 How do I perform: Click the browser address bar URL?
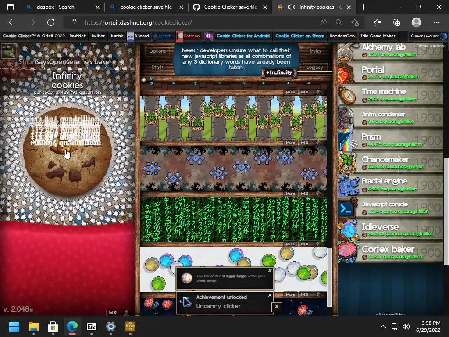click(138, 22)
